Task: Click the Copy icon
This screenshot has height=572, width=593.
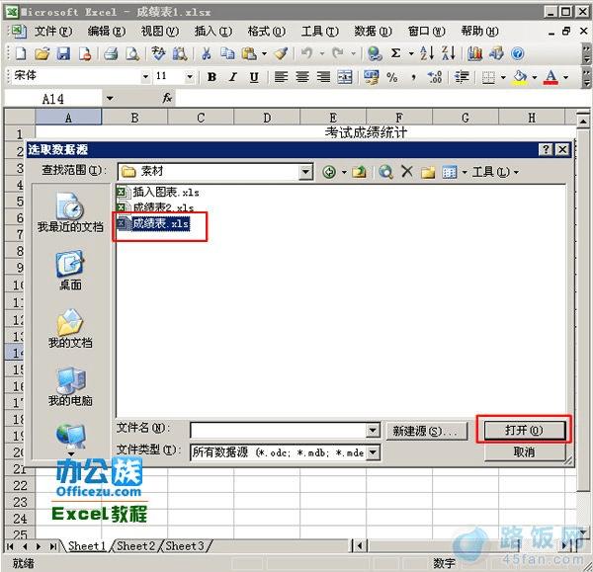Action: (227, 53)
